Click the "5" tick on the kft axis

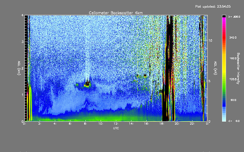coord(210,81)
